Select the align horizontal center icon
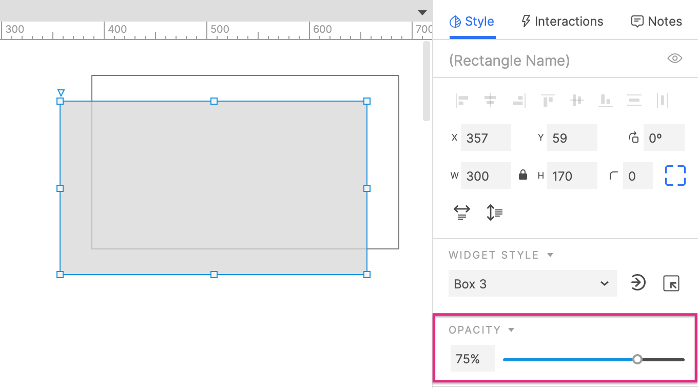 [x=490, y=100]
